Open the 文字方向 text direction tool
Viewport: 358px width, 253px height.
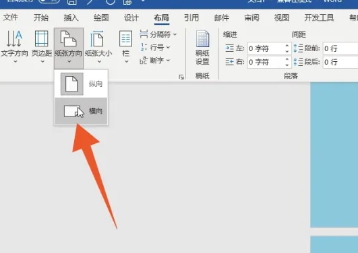14,46
